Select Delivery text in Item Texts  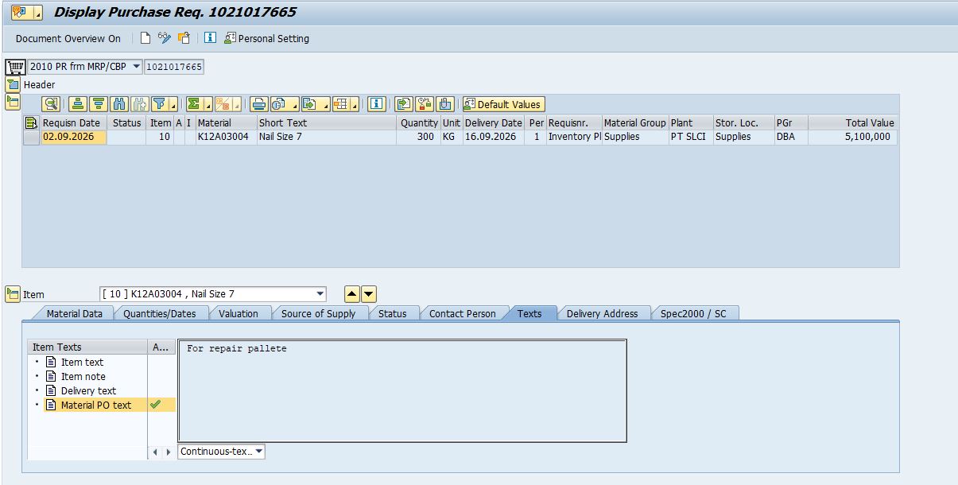tap(88, 390)
